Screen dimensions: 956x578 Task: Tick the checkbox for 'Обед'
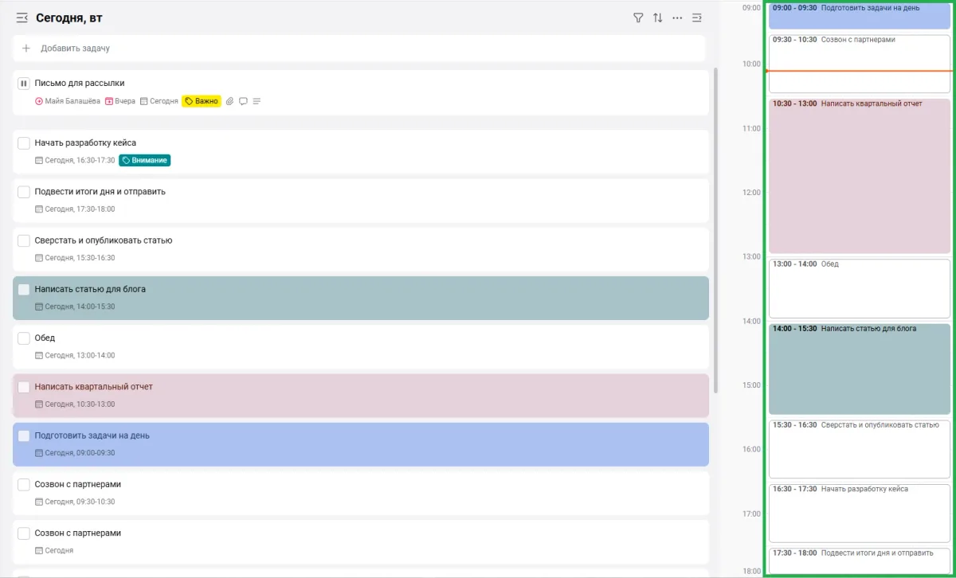point(24,338)
